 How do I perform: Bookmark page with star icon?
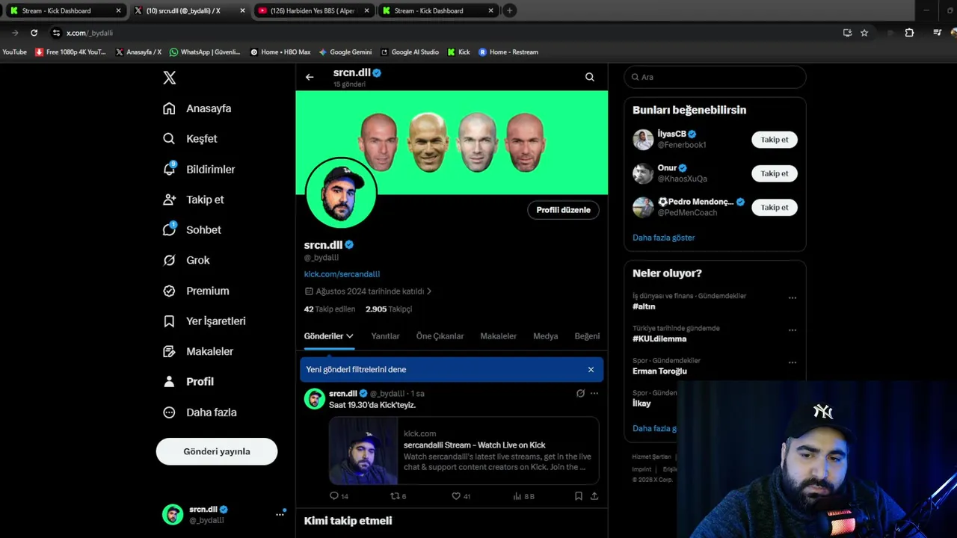864,33
